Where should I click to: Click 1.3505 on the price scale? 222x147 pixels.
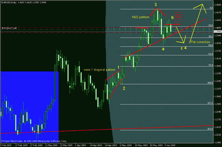pos(218,66)
